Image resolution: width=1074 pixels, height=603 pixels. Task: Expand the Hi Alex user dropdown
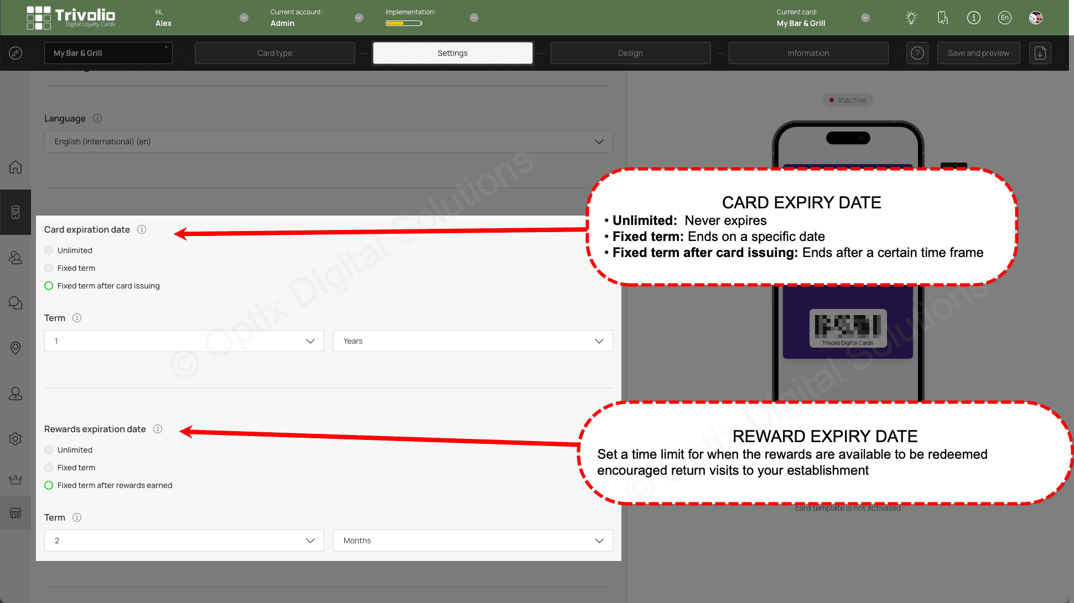pos(244,18)
